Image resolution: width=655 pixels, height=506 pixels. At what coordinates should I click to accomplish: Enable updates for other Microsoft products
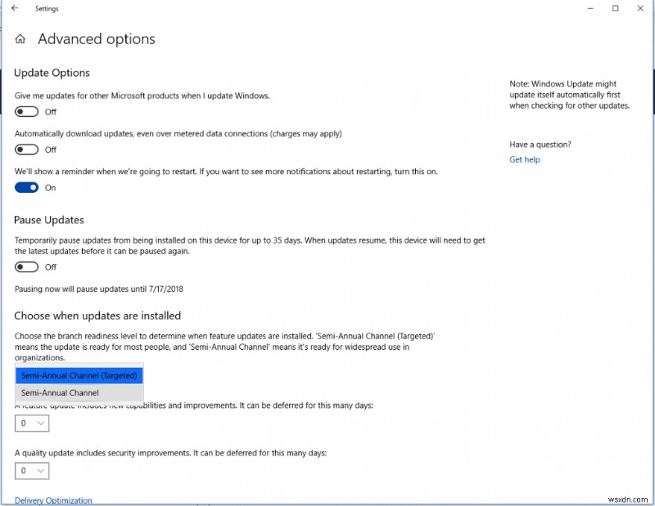tap(25, 111)
